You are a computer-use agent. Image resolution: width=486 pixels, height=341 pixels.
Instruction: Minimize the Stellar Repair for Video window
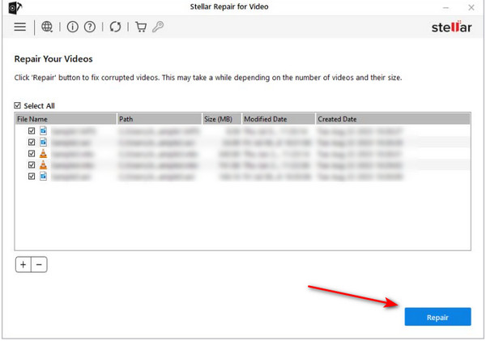pos(446,7)
